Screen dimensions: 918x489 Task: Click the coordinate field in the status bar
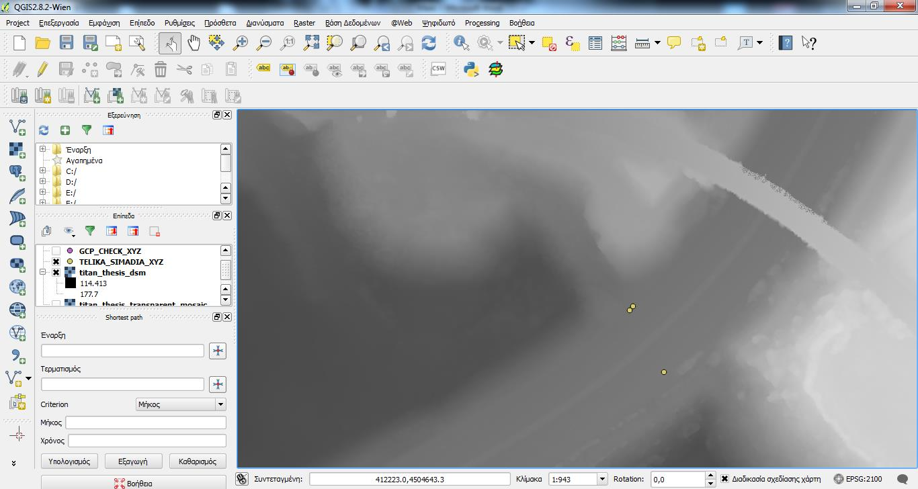410,479
